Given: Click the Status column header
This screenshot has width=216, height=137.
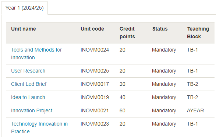Looking at the screenshot, I should click(160, 29).
